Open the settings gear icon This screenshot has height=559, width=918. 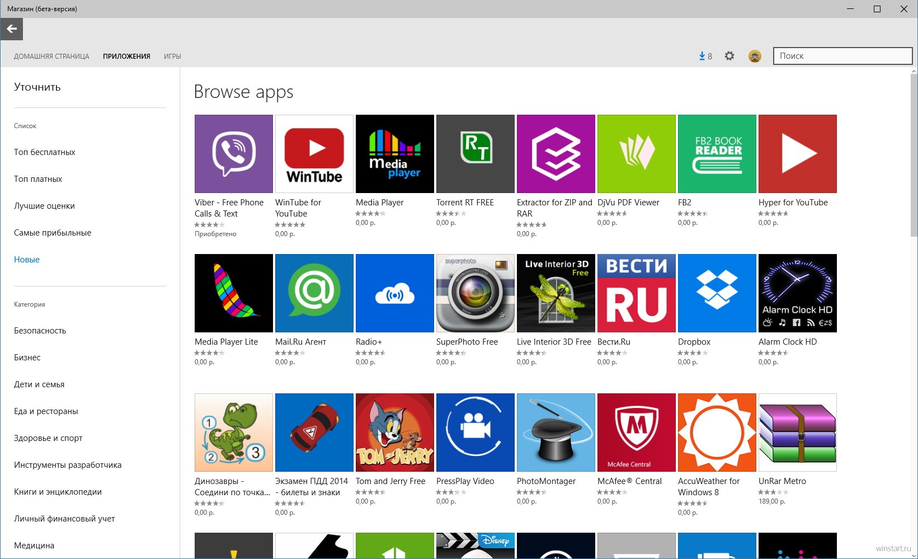click(729, 56)
